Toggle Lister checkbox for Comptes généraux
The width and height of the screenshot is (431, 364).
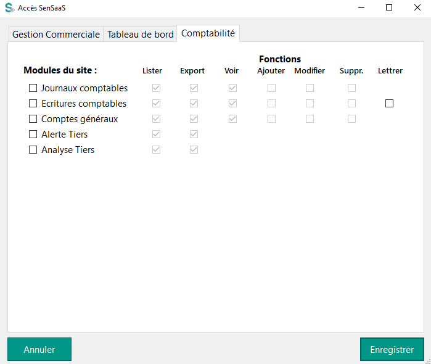coord(156,119)
